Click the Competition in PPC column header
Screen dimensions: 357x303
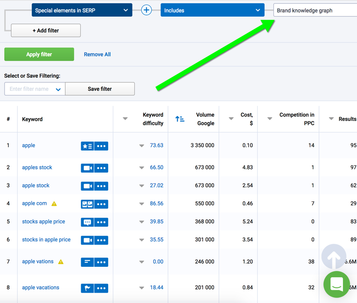(x=297, y=119)
